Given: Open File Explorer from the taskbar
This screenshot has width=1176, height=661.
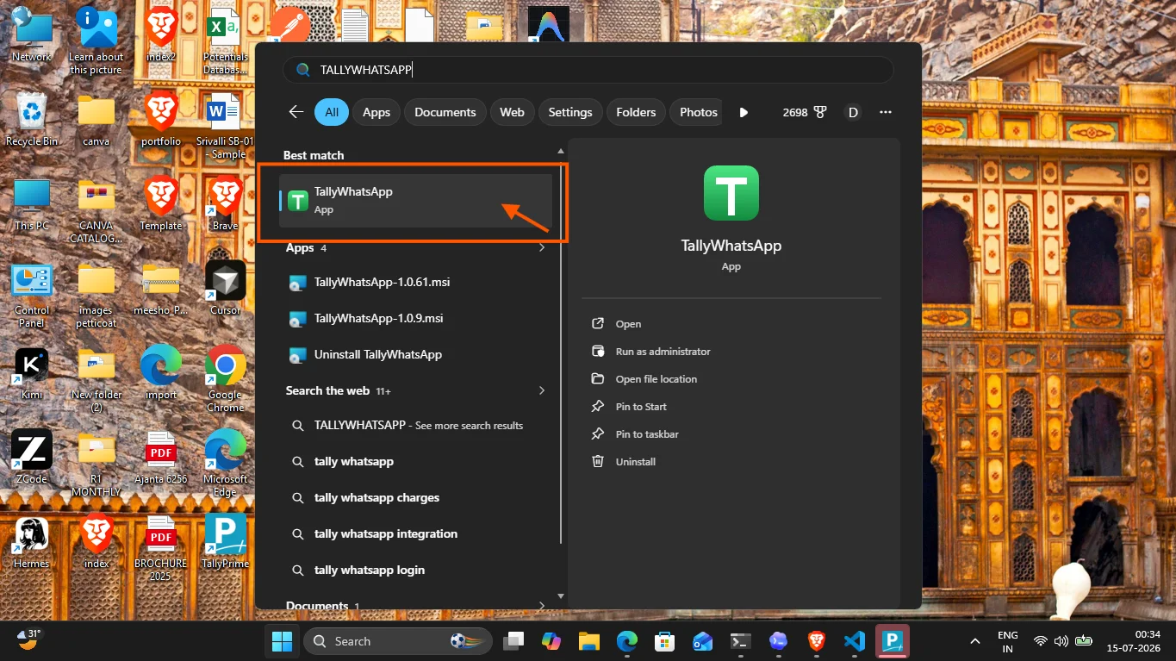Looking at the screenshot, I should coord(589,641).
